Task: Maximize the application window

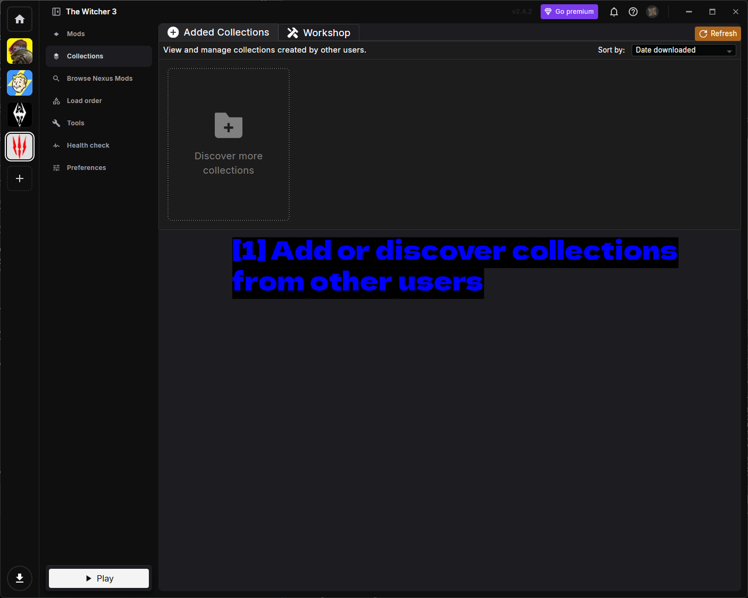Action: [712, 12]
